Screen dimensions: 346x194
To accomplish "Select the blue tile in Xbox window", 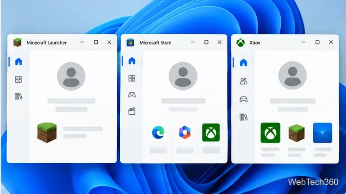I will pyautogui.click(x=322, y=133).
